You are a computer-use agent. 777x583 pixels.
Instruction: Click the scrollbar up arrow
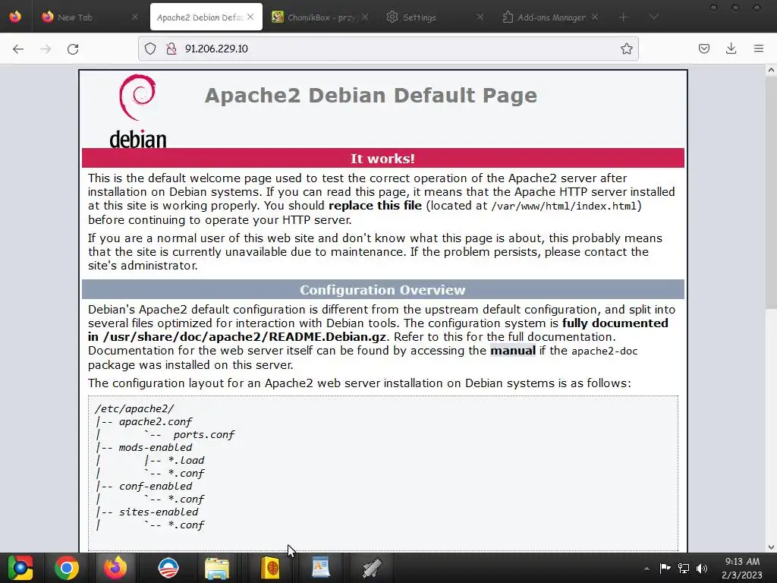click(771, 71)
